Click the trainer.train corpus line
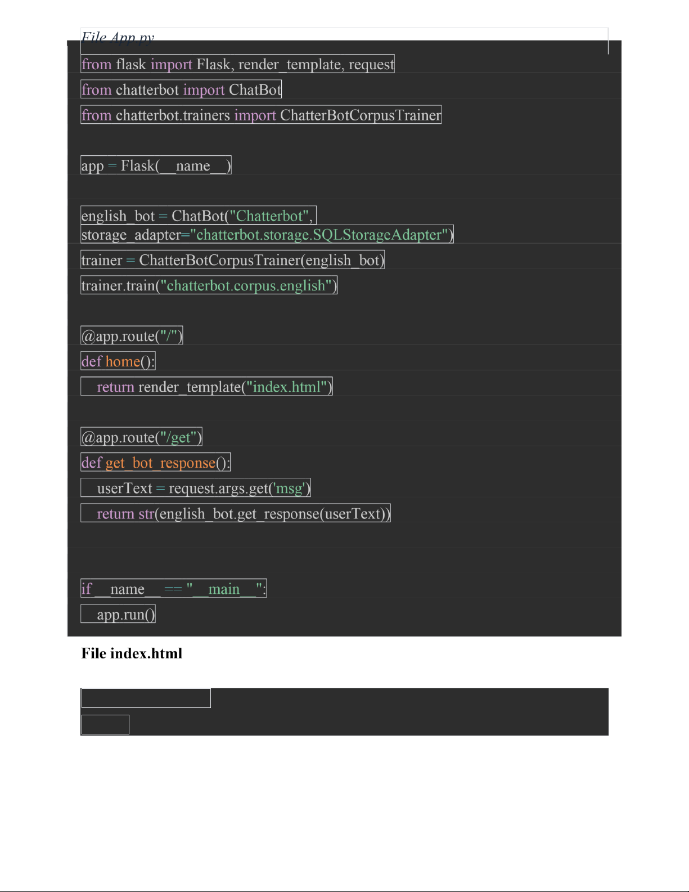Viewport: 689px width, 892px height. click(x=209, y=285)
